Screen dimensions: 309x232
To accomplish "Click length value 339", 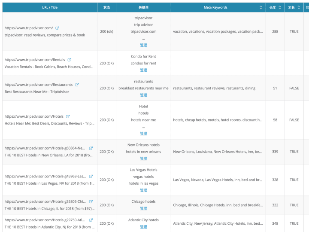I will pyautogui.click(x=275, y=152).
